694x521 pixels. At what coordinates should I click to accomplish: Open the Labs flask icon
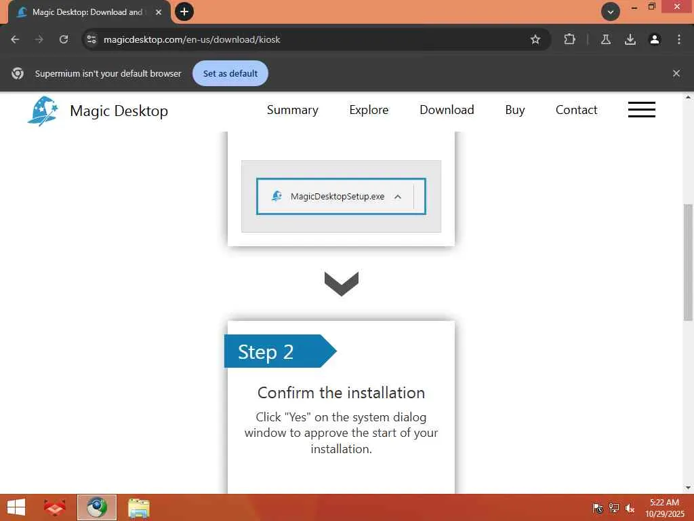coord(606,39)
